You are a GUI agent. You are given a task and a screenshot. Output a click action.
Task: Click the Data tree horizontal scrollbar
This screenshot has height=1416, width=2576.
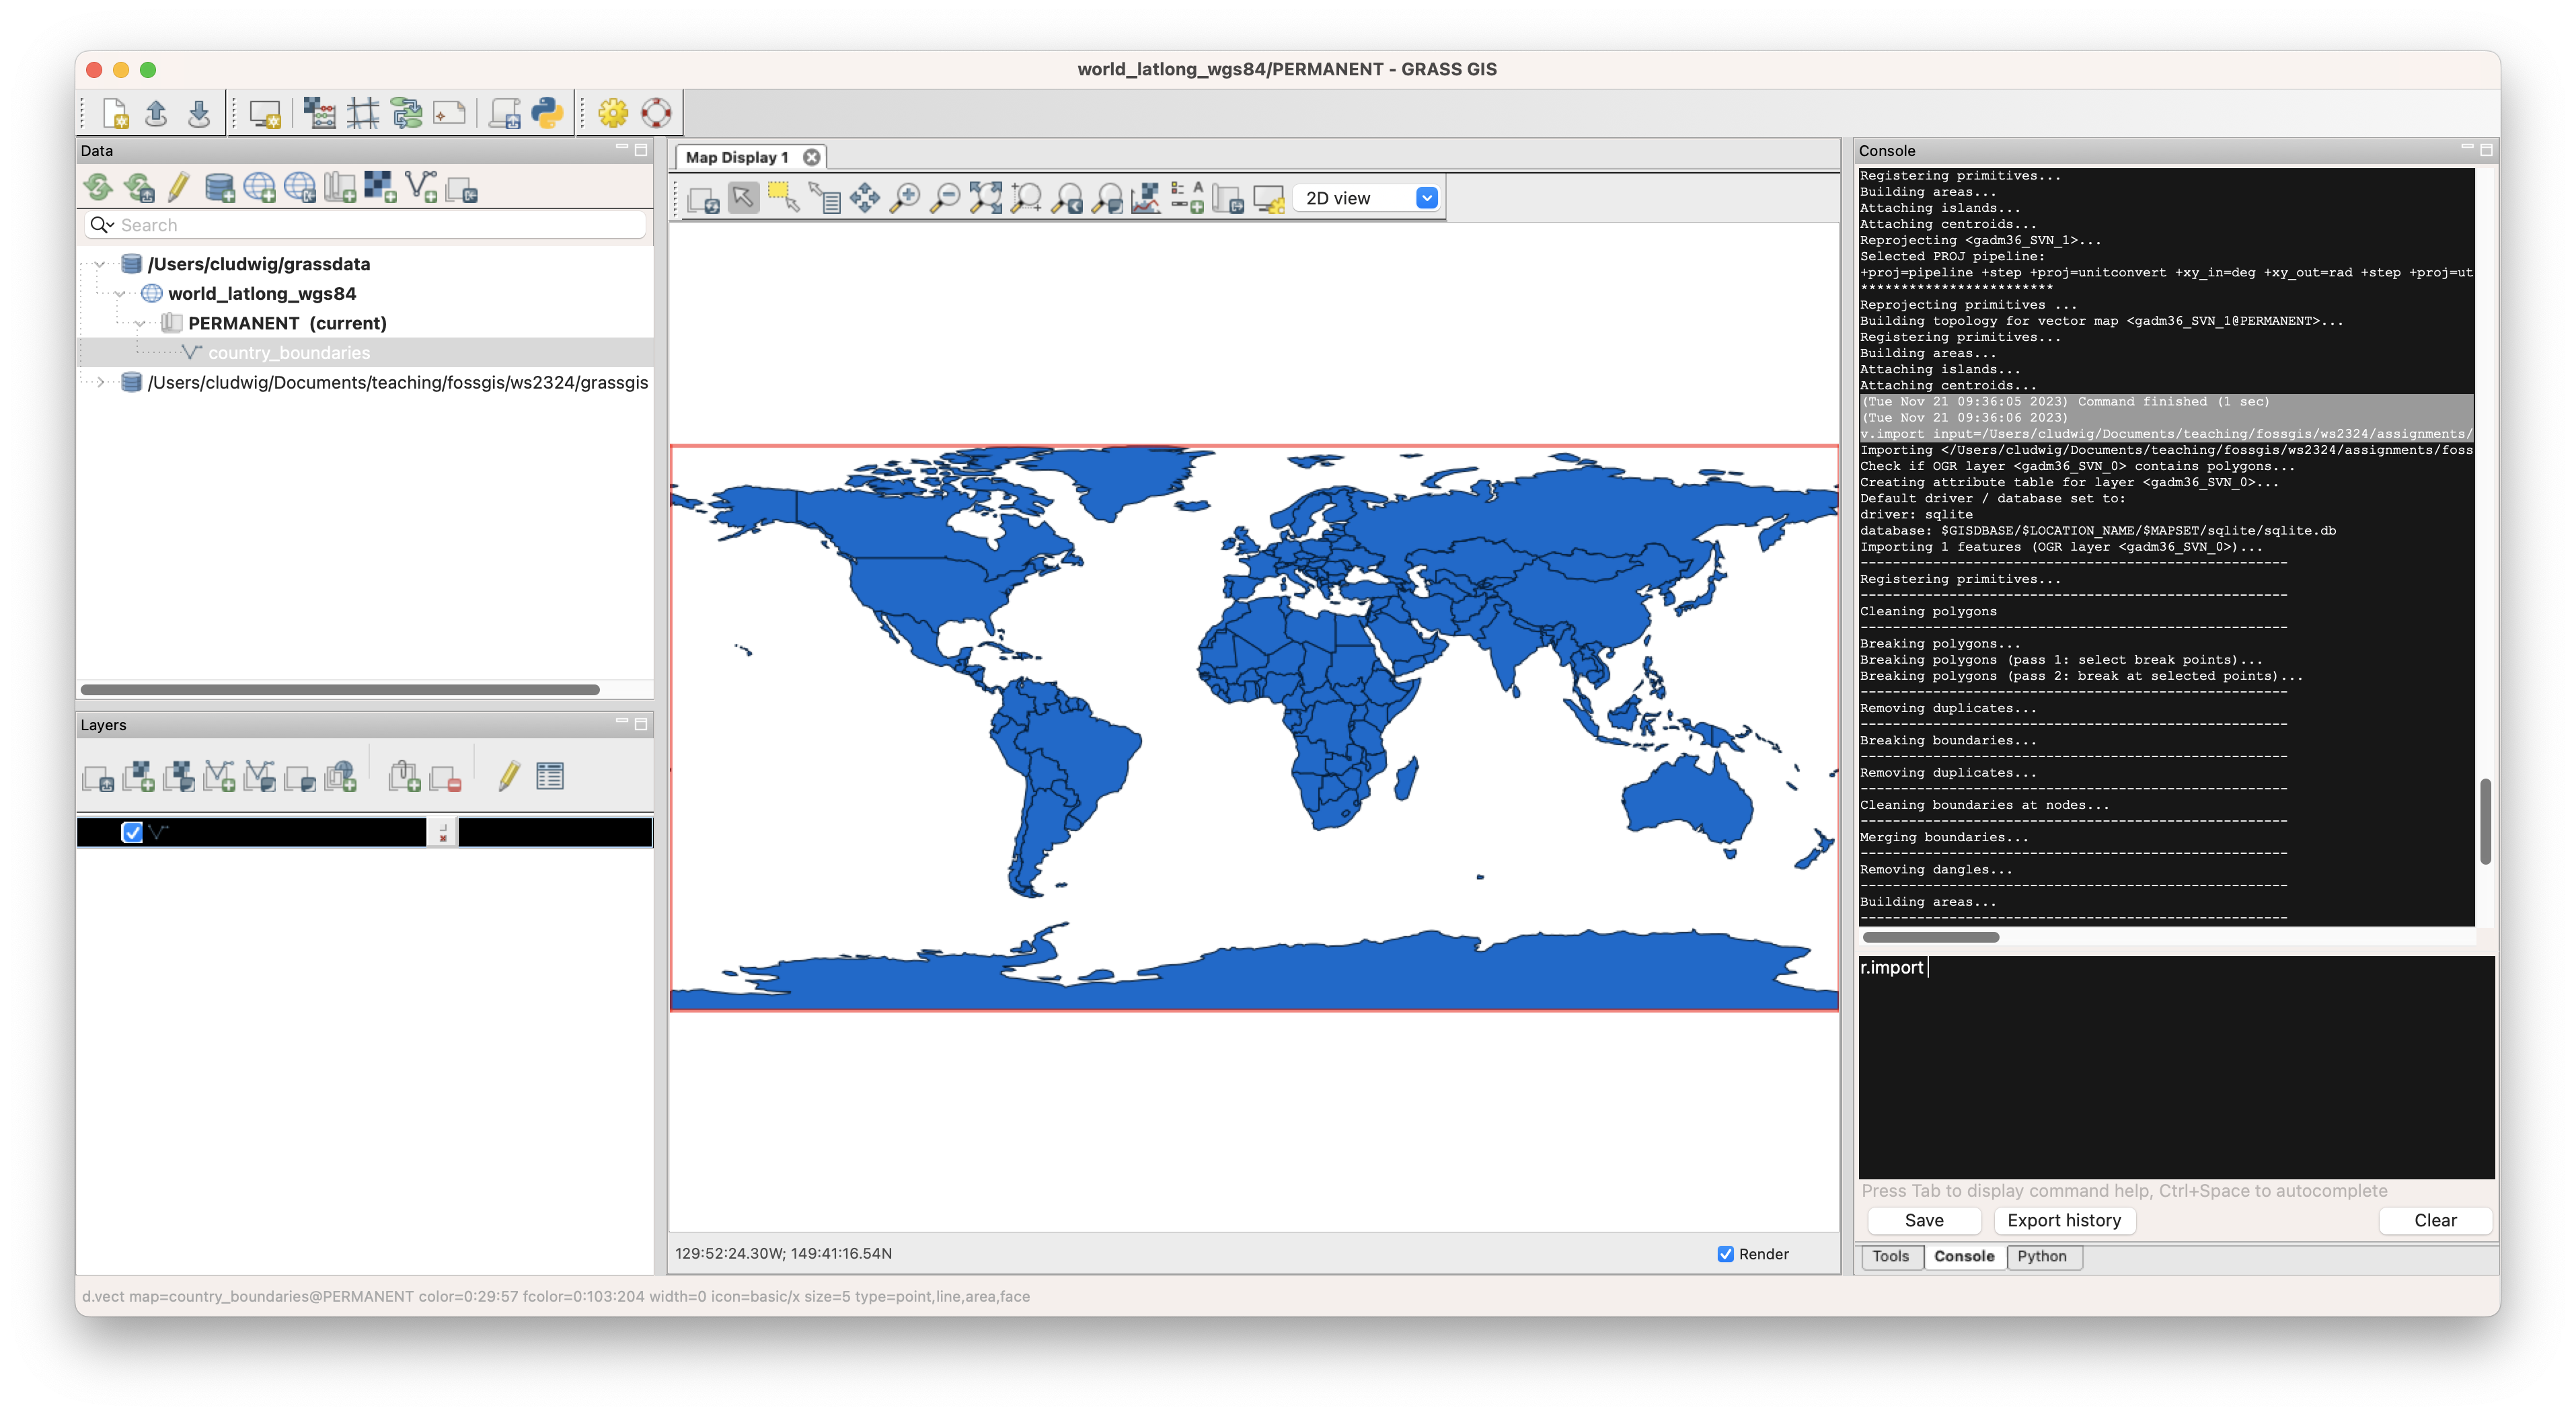coord(340,689)
